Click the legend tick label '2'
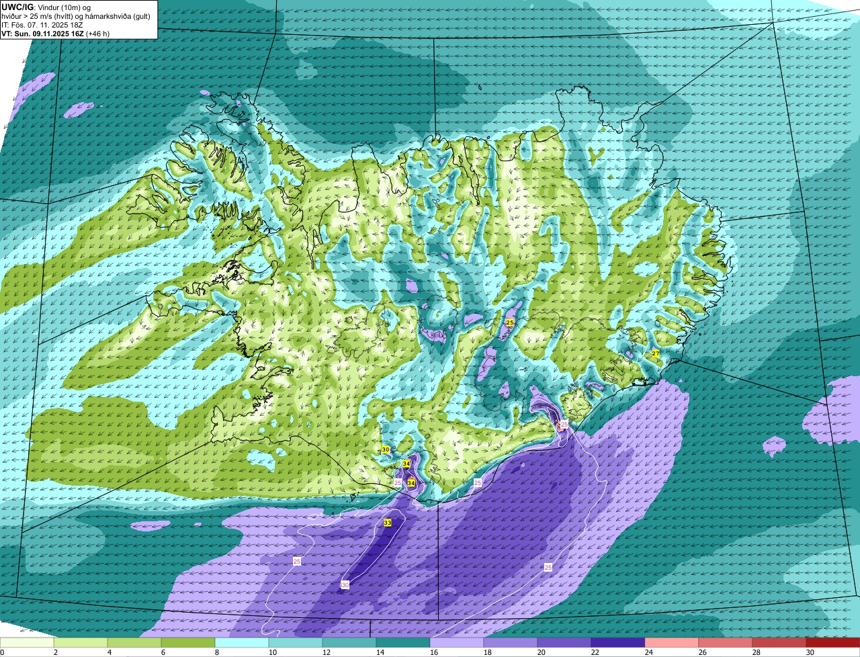This screenshot has height=657, width=860. [56, 652]
